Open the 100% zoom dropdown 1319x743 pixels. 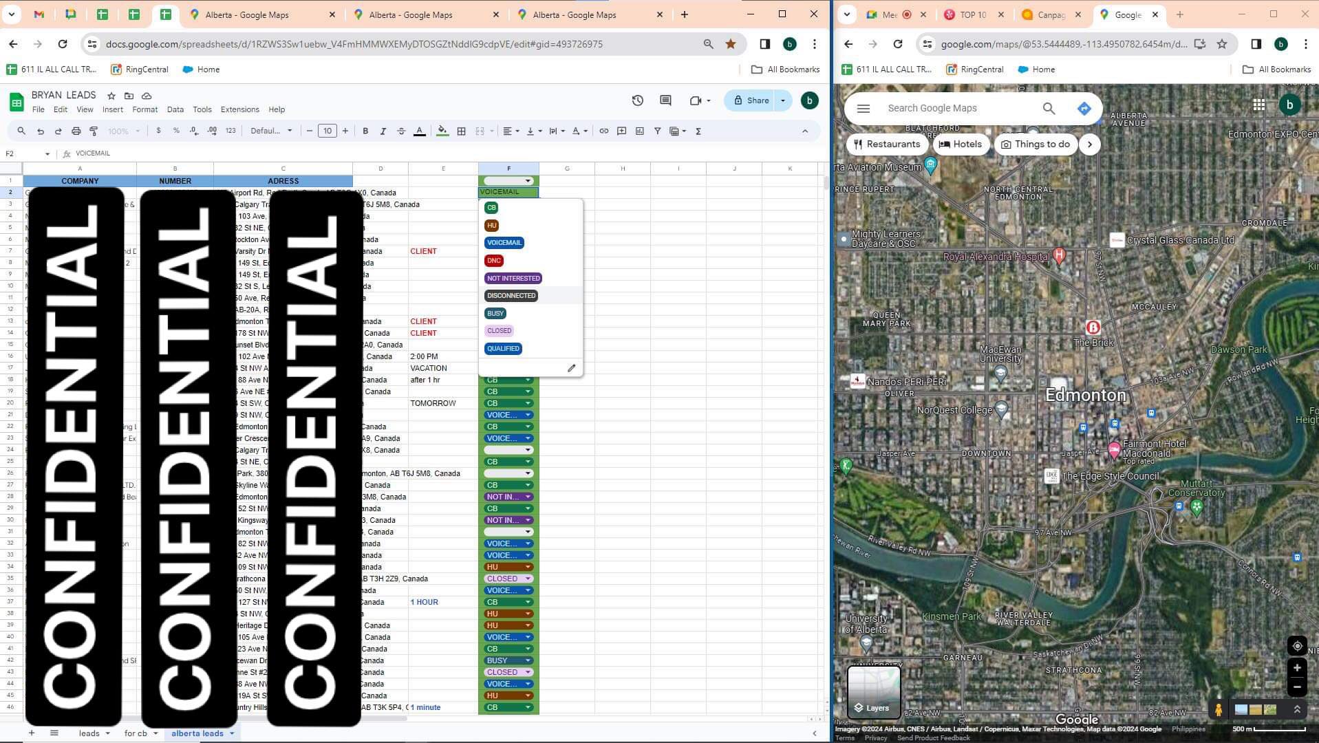coord(124,131)
